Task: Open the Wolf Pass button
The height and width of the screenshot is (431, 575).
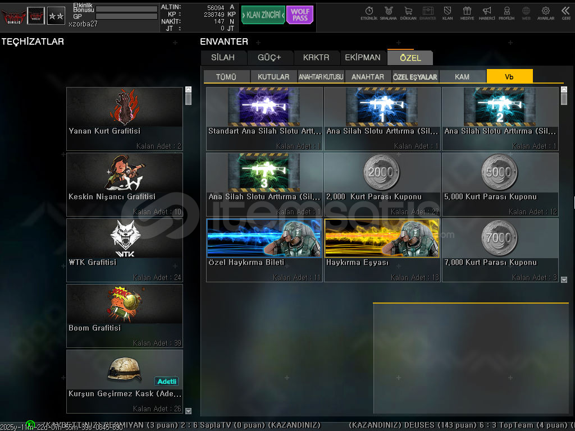Action: coord(300,15)
